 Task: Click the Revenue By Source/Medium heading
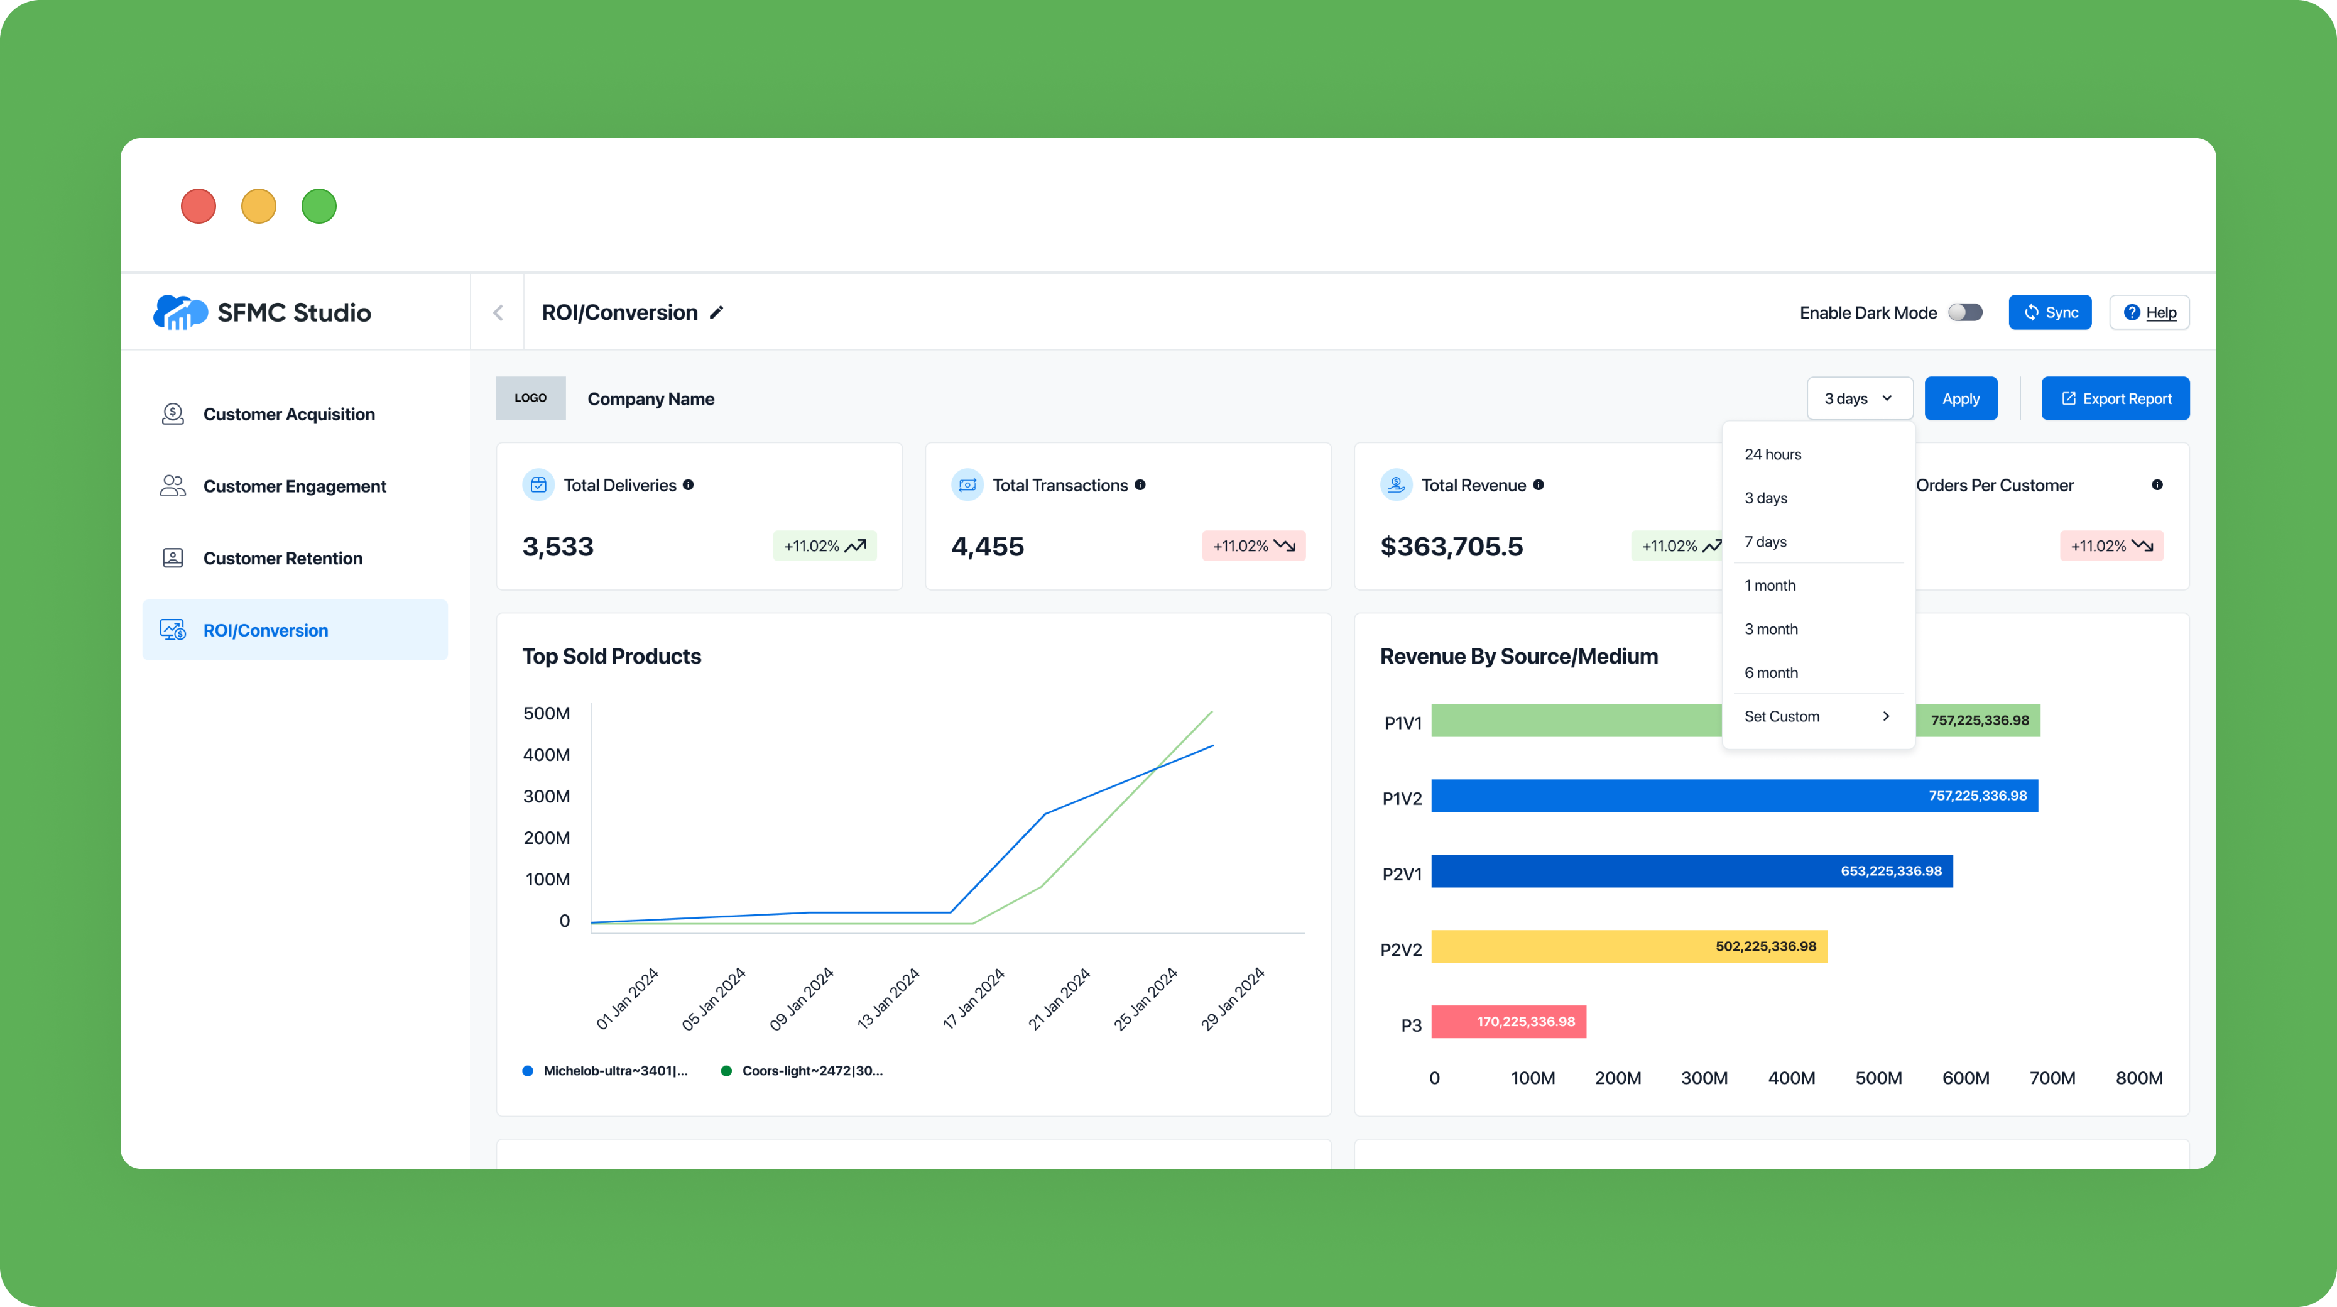point(1518,656)
